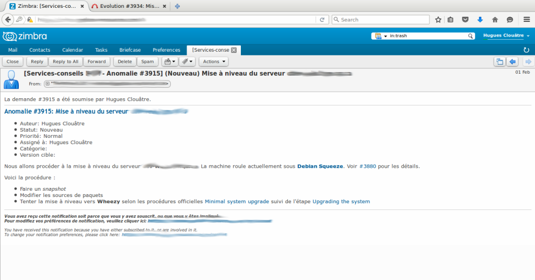Screen dimensions: 535x280
Task: Open message in a separate window icon
Action: tap(499, 62)
